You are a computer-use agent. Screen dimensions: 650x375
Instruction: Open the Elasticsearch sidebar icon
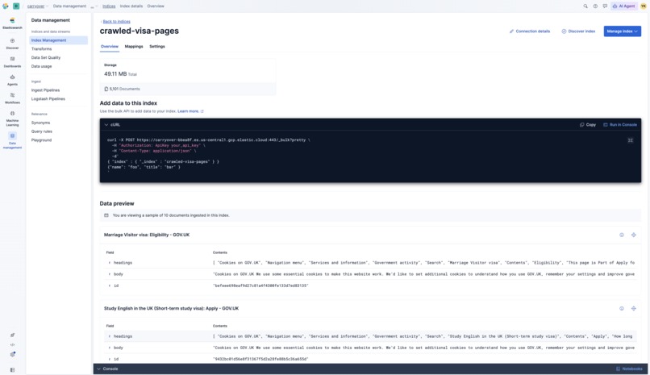click(12, 23)
